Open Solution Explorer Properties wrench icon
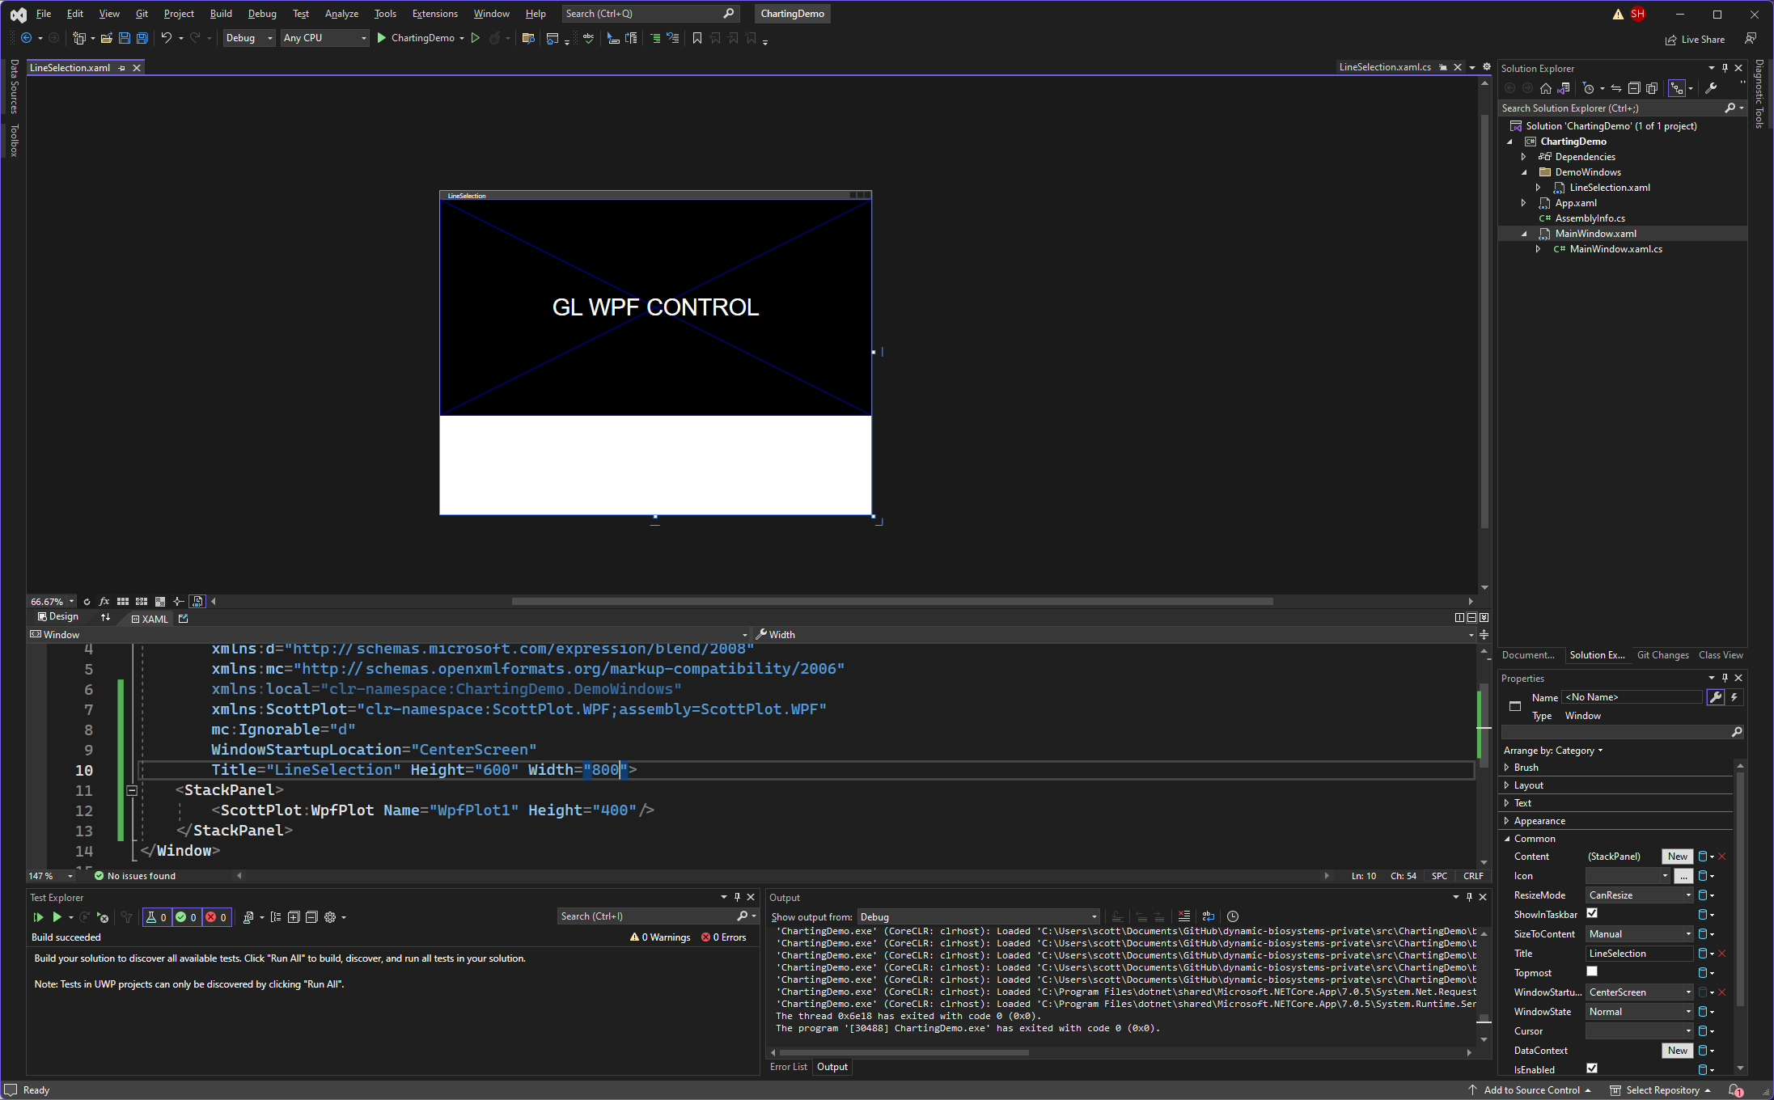 [x=1711, y=88]
